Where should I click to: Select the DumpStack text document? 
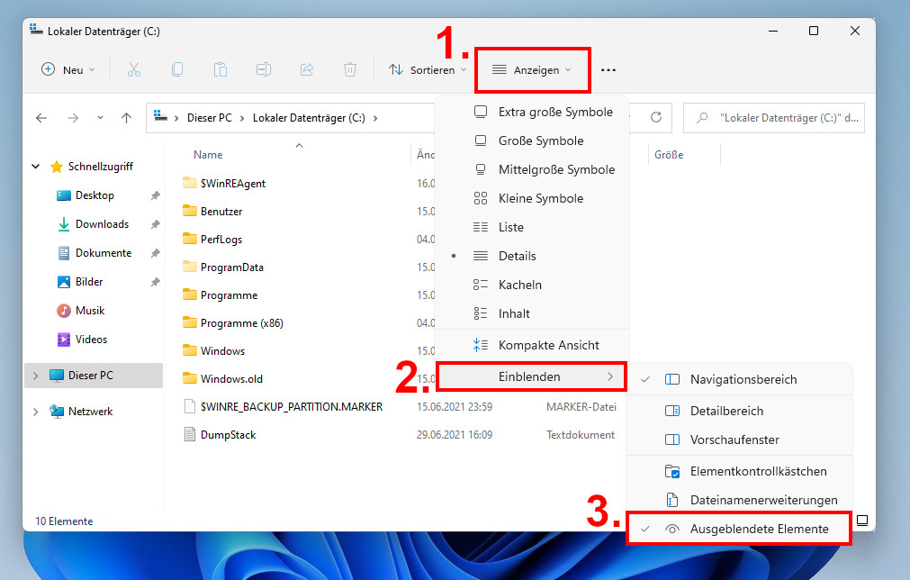228,435
